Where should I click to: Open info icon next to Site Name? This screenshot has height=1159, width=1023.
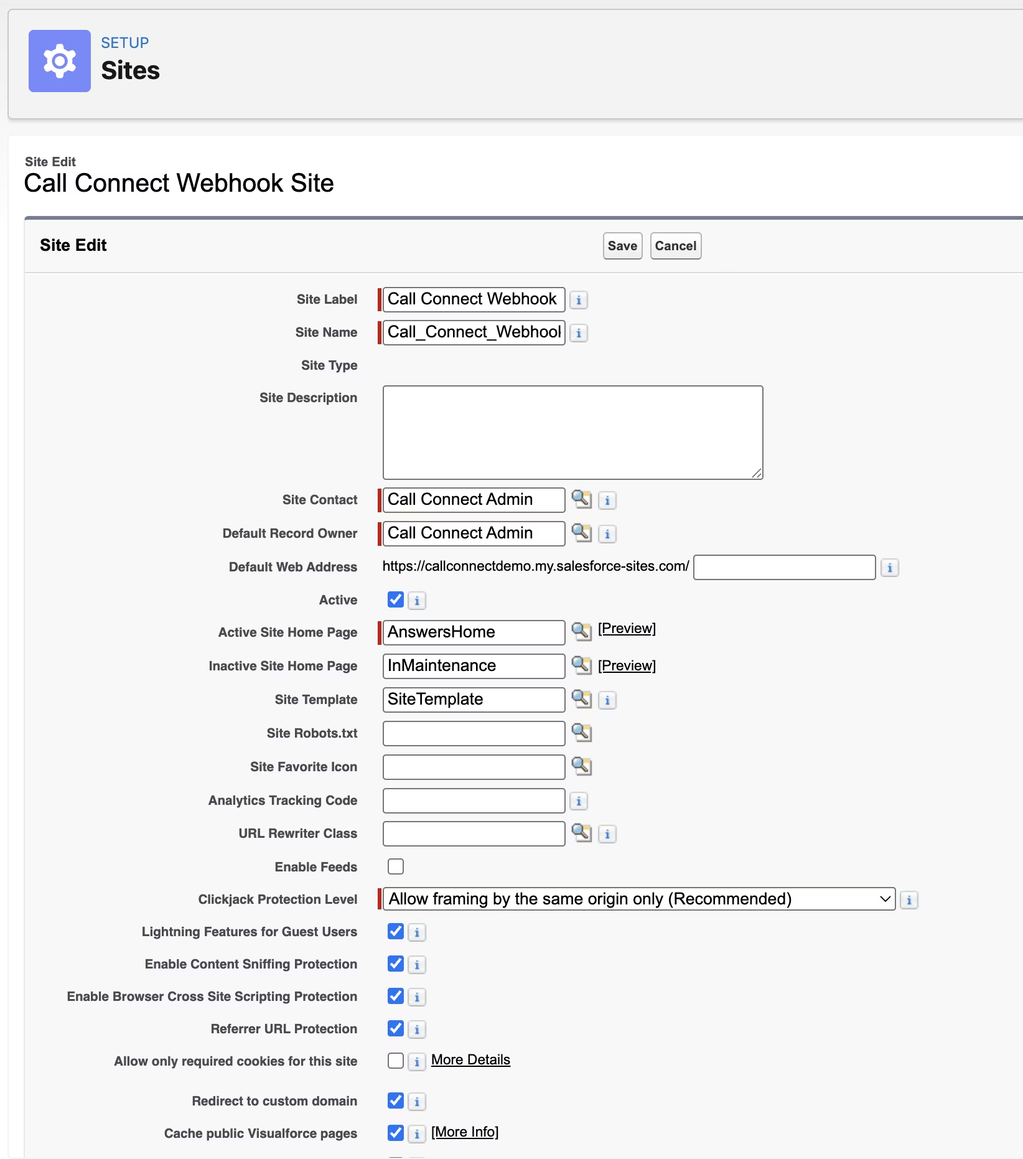point(579,333)
